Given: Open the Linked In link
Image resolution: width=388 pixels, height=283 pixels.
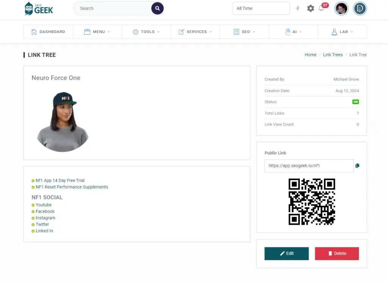Looking at the screenshot, I should 44,231.
